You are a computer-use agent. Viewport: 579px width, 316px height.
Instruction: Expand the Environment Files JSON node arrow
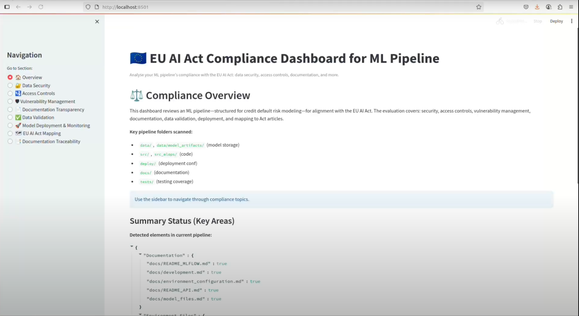(x=140, y=314)
